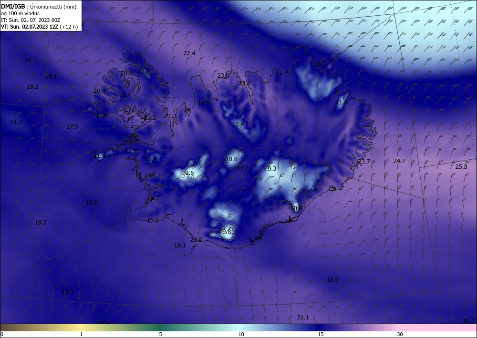Click the 23.7 value label

364,162
